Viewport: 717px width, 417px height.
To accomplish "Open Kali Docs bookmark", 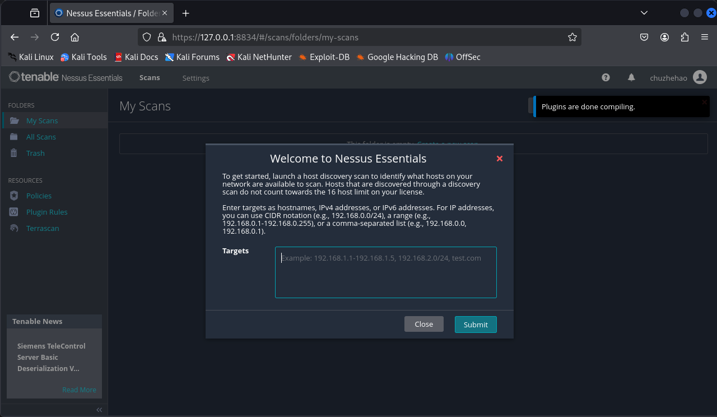I will (136, 57).
